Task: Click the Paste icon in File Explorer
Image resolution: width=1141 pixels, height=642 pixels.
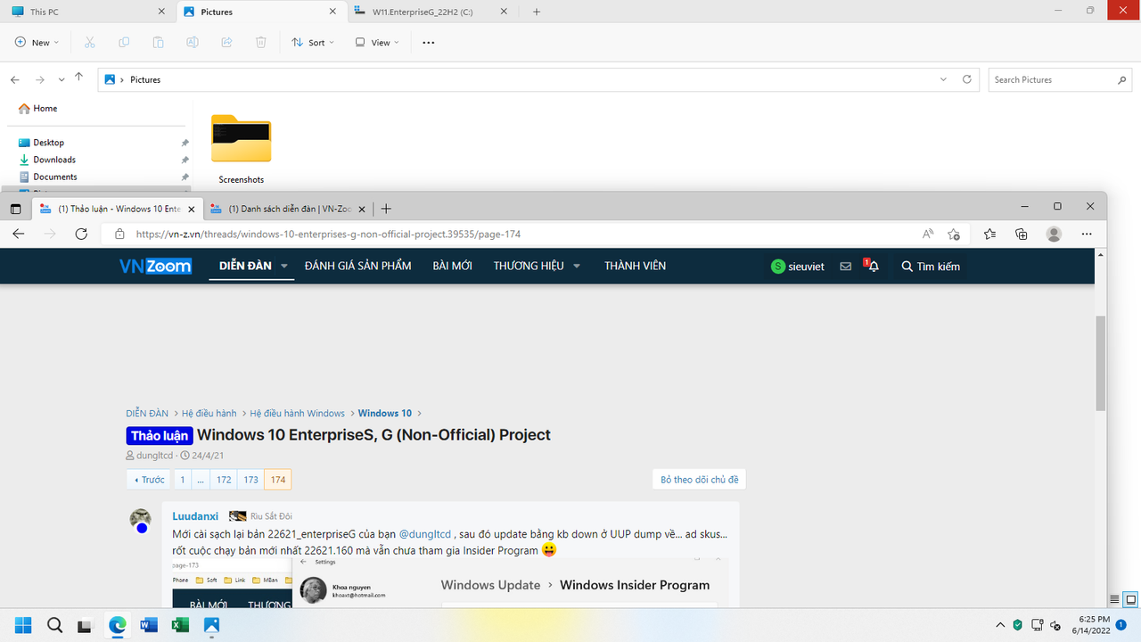Action: (158, 42)
